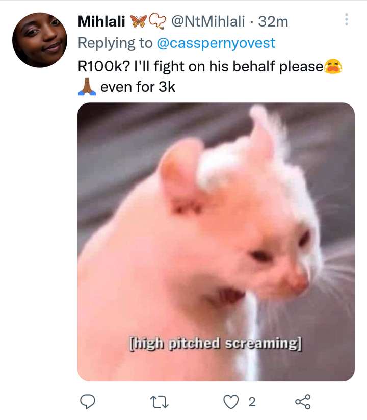Click the "[high pitched screaming]" caption
Screen dimensions: 367x420
click(216, 344)
